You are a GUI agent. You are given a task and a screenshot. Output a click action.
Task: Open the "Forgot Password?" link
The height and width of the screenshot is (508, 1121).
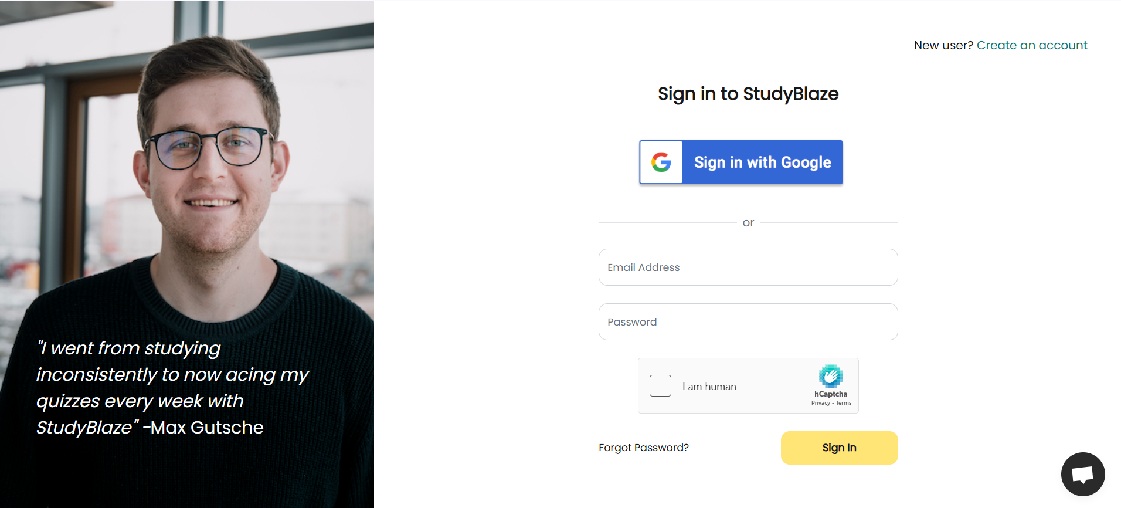click(x=643, y=448)
